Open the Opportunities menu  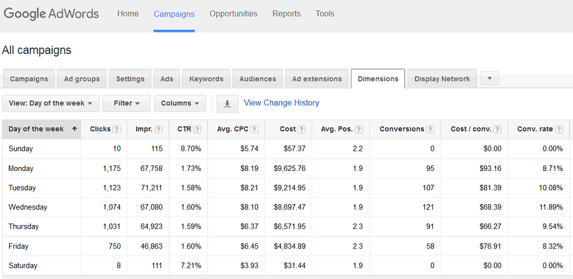[234, 14]
